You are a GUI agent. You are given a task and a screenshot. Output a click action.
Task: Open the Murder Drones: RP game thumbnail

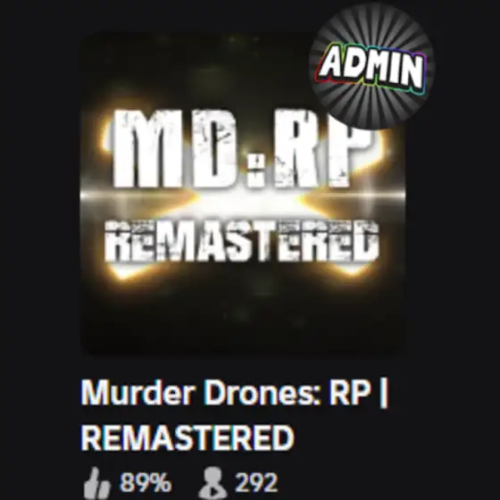coord(243,193)
